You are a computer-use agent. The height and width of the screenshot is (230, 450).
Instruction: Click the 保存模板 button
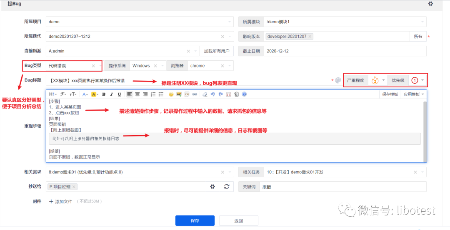click(x=390, y=94)
